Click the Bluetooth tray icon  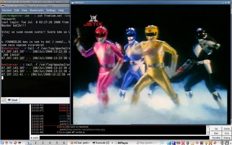coord(188,143)
